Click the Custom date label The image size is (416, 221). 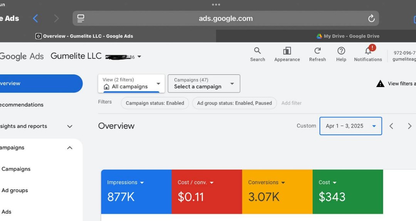point(306,126)
